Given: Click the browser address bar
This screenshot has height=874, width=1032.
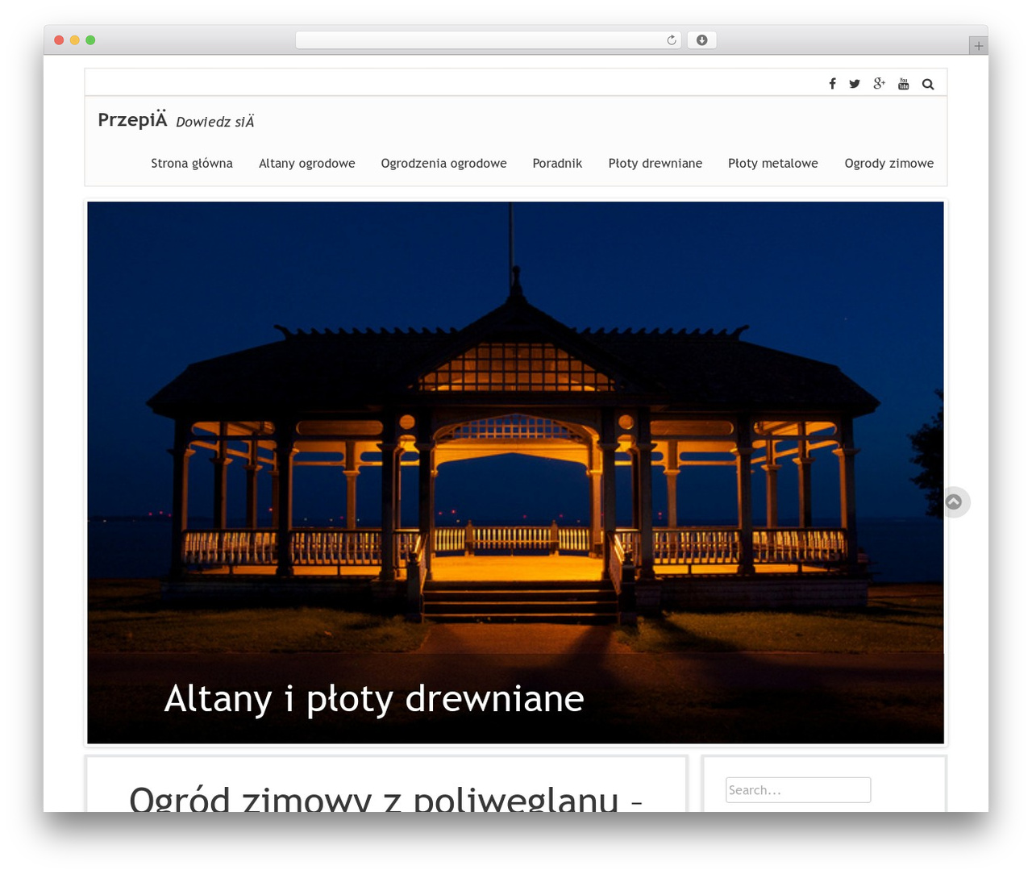Looking at the screenshot, I should (x=488, y=40).
